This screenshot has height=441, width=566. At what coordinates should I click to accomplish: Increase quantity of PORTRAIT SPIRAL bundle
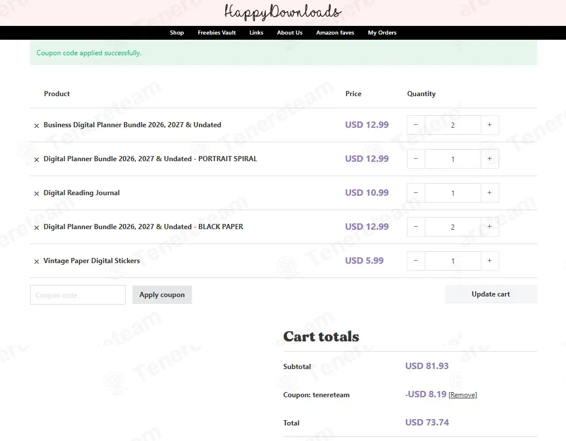pyautogui.click(x=489, y=159)
